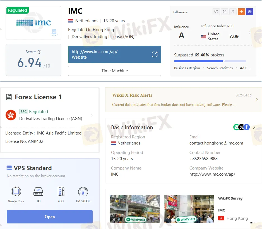Screen dimensions: 262x229
Task: Expand the Influence Index details chevron
Action: click(x=249, y=33)
